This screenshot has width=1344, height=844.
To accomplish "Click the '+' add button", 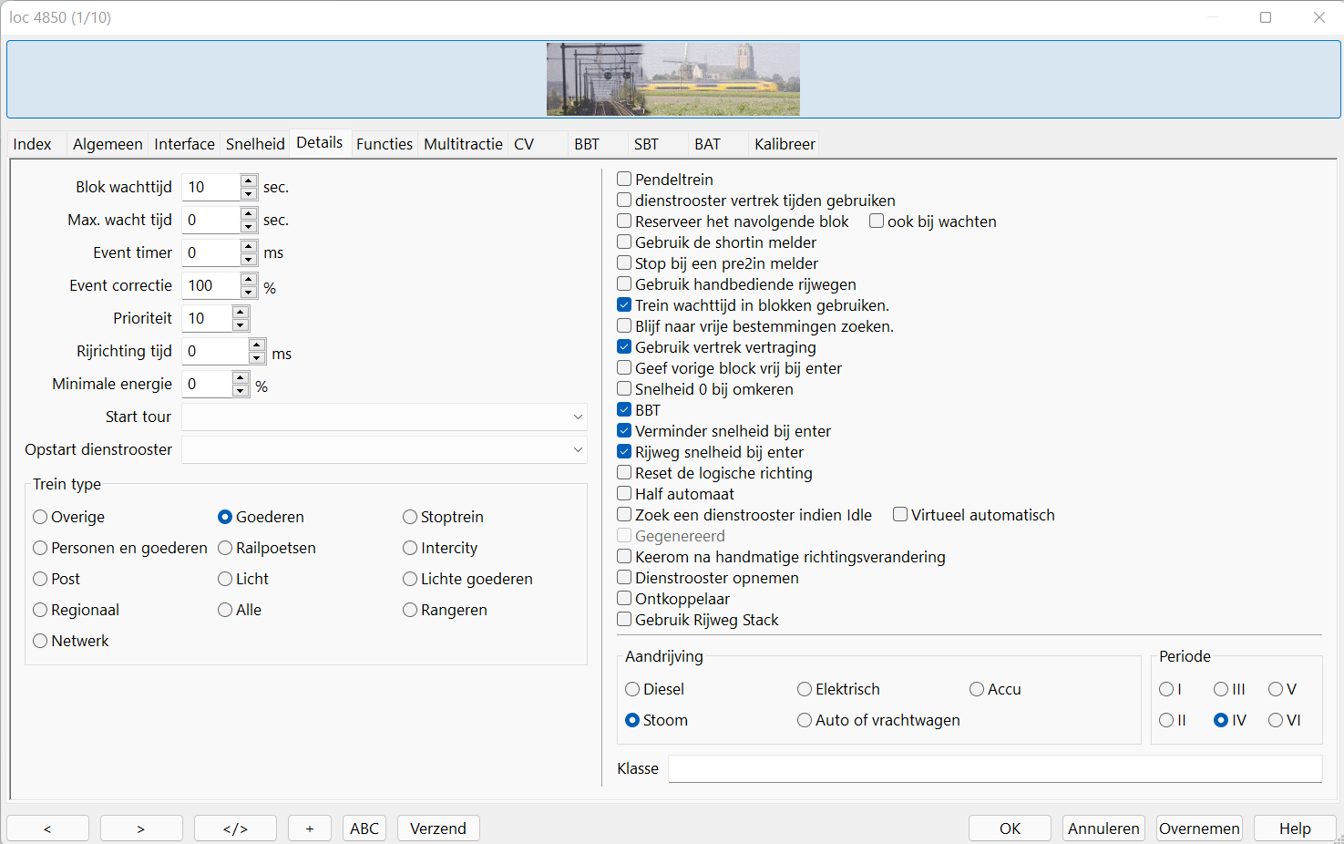I will 310,829.
